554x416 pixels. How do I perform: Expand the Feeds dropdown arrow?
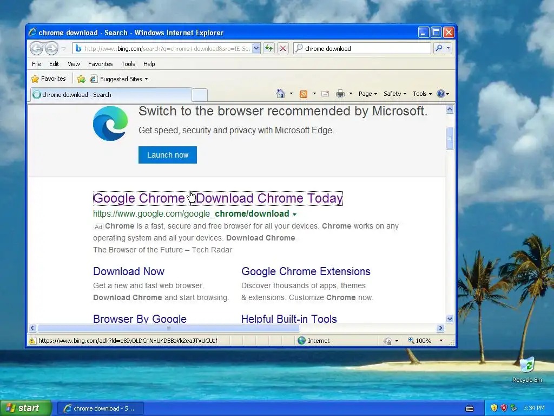(314, 94)
